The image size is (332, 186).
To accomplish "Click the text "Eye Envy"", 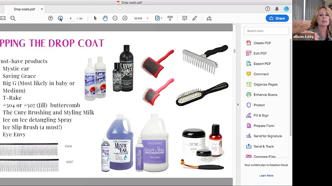I will (x=14, y=134).
